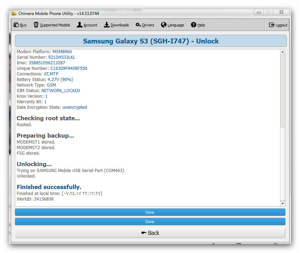This screenshot has width=300, height=253.
Task: Minimize the Chimera window
Action: point(259,12)
